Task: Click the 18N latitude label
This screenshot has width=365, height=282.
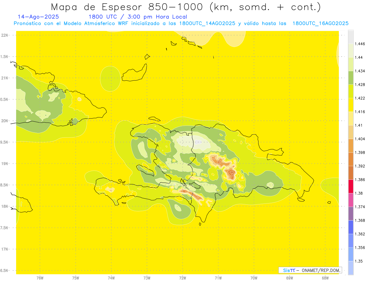Action: tap(5, 206)
